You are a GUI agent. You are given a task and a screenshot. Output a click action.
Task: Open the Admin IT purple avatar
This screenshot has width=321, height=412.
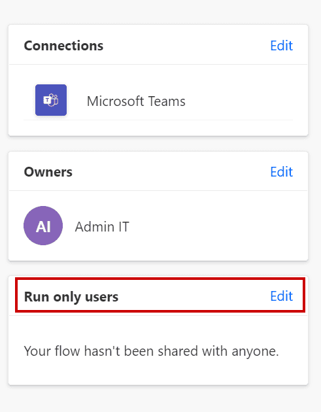coord(43,226)
